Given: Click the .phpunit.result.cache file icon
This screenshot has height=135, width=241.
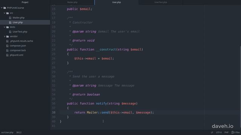Looking at the screenshot, I should [x=7, y=41].
